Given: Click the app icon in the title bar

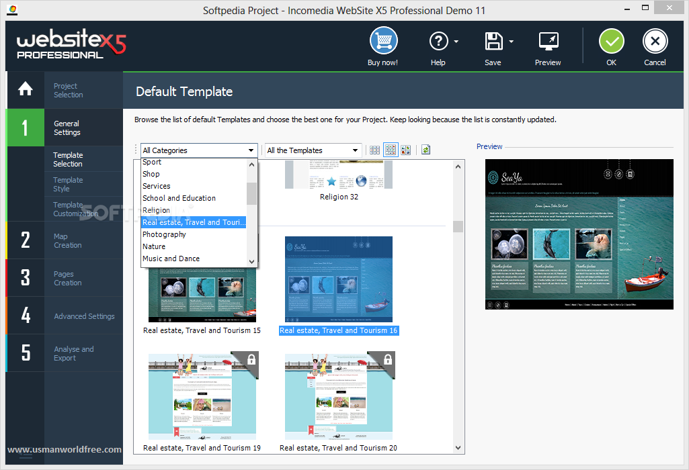Looking at the screenshot, I should [13, 9].
